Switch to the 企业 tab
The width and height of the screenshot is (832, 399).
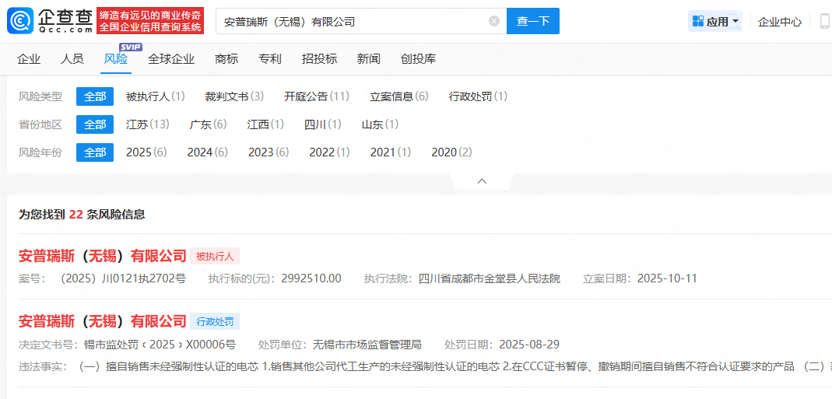click(29, 59)
